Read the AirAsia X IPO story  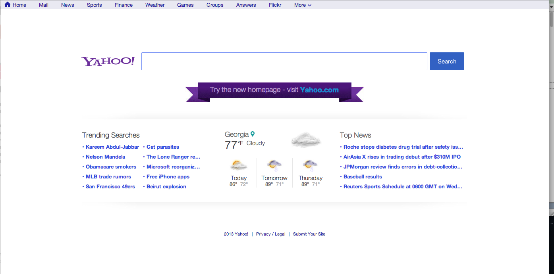click(x=402, y=157)
